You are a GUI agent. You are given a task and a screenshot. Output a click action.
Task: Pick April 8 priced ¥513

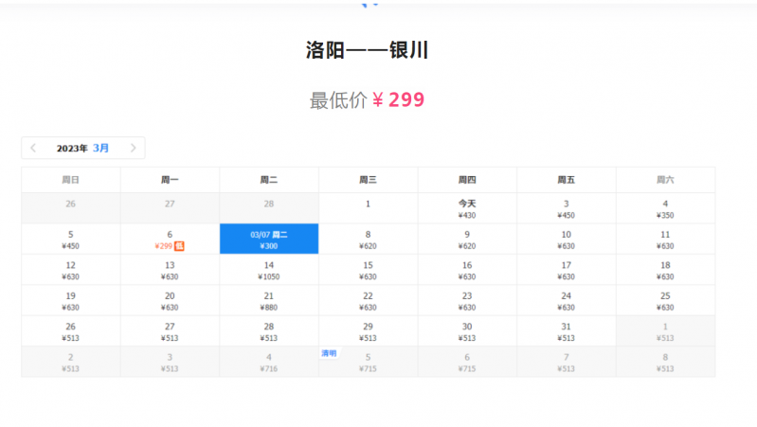[x=665, y=362]
